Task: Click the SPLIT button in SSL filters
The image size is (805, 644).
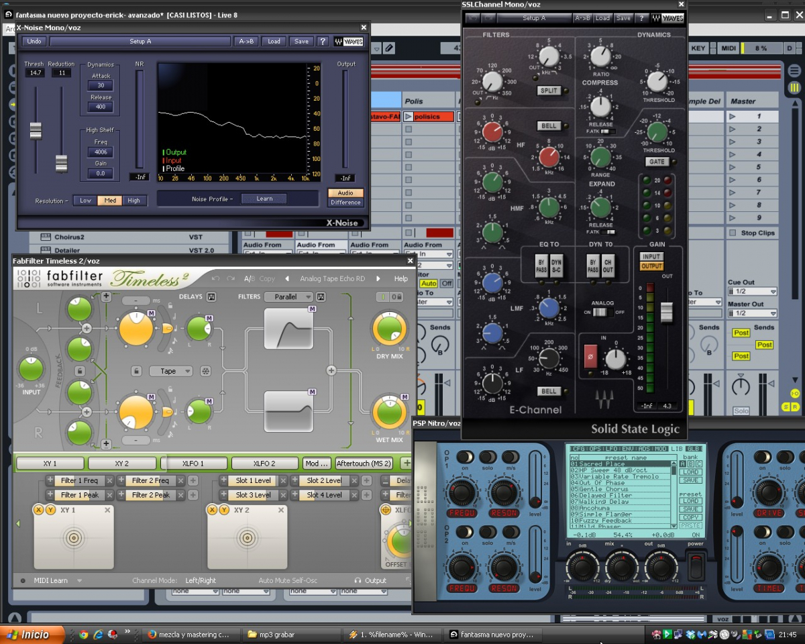Action: click(549, 91)
